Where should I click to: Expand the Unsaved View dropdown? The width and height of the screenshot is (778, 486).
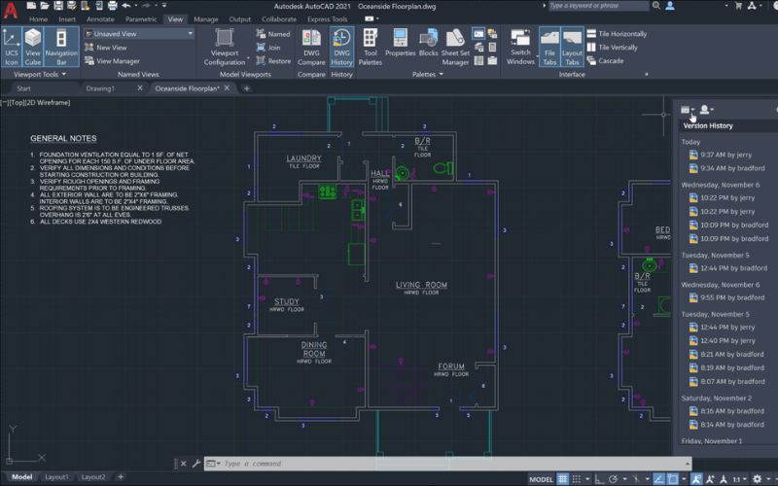[x=190, y=33]
